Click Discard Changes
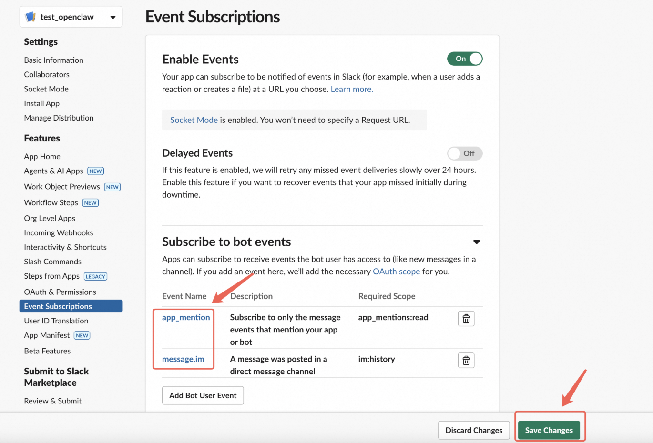This screenshot has width=653, height=443. 474,430
